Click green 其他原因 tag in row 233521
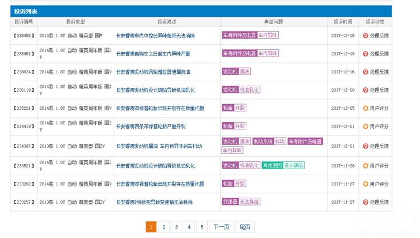 (272, 165)
